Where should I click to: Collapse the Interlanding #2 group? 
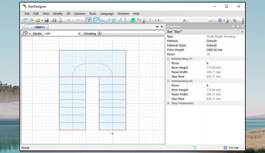point(168,81)
